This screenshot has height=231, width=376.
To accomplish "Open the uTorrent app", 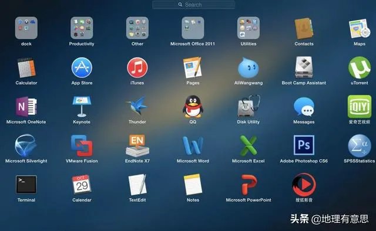I will click(359, 67).
